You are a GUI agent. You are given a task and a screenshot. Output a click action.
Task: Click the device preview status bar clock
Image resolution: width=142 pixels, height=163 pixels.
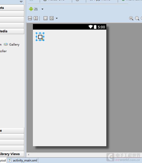click(101, 27)
